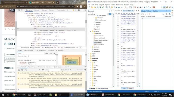Open Event Listeners tab in DevTools
174x97 pixels.
(x=28, y=50)
